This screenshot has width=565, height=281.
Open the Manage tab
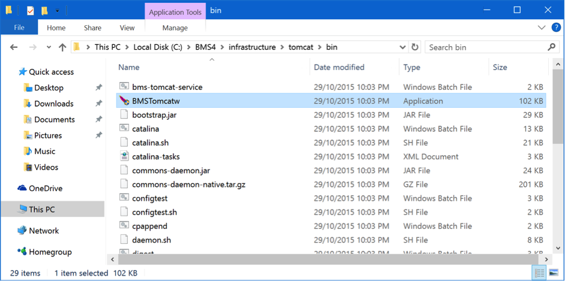[x=175, y=28]
